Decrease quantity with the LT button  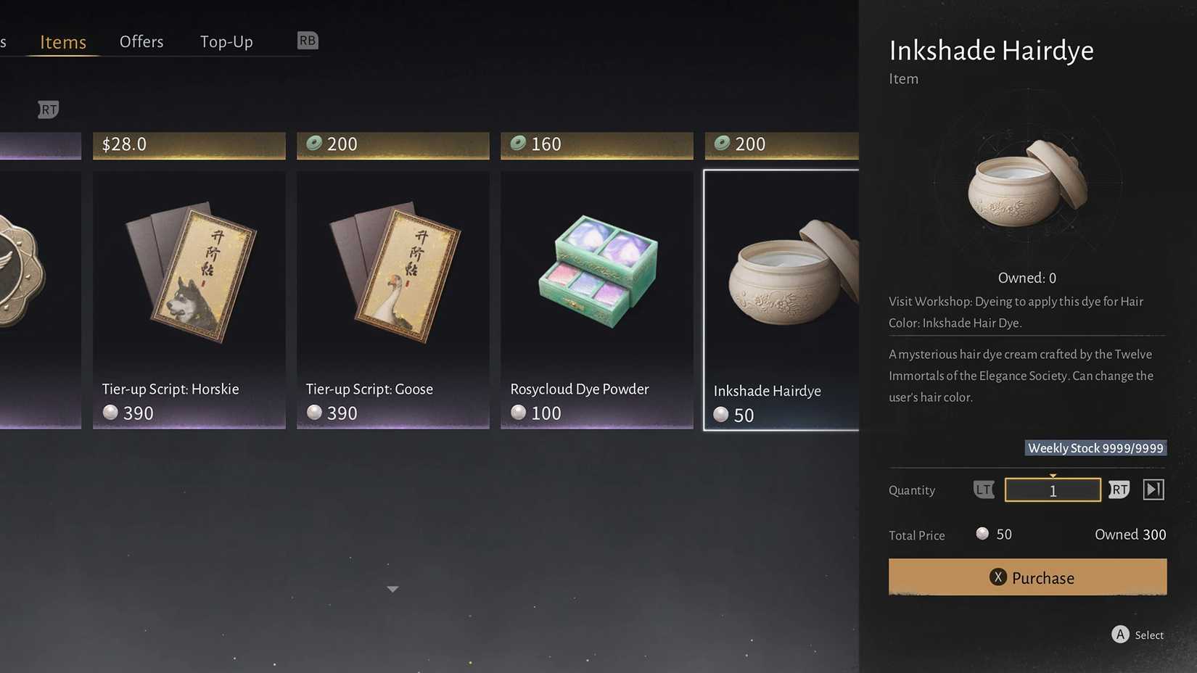coord(984,490)
